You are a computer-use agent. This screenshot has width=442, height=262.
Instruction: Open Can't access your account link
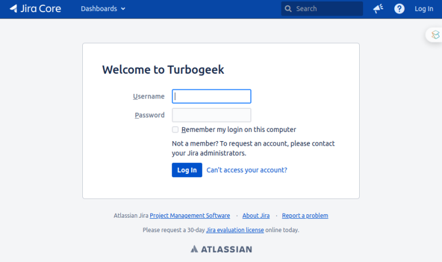[247, 170]
